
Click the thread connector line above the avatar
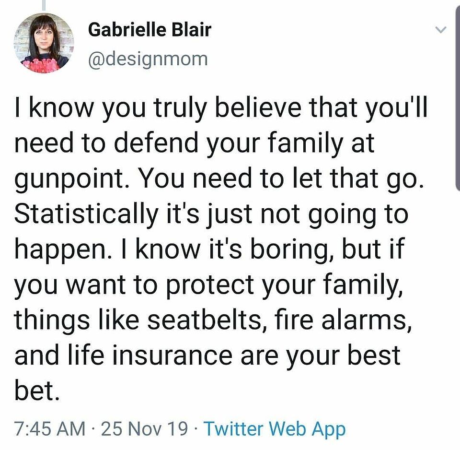point(44,5)
